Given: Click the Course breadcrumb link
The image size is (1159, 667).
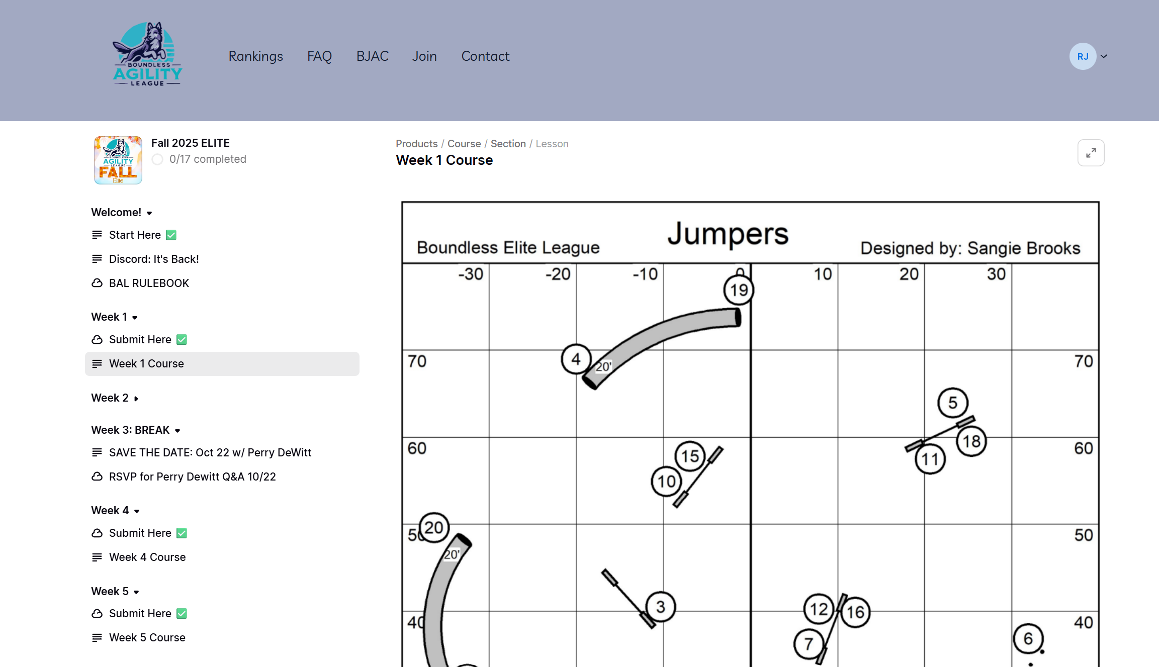Looking at the screenshot, I should 464,144.
